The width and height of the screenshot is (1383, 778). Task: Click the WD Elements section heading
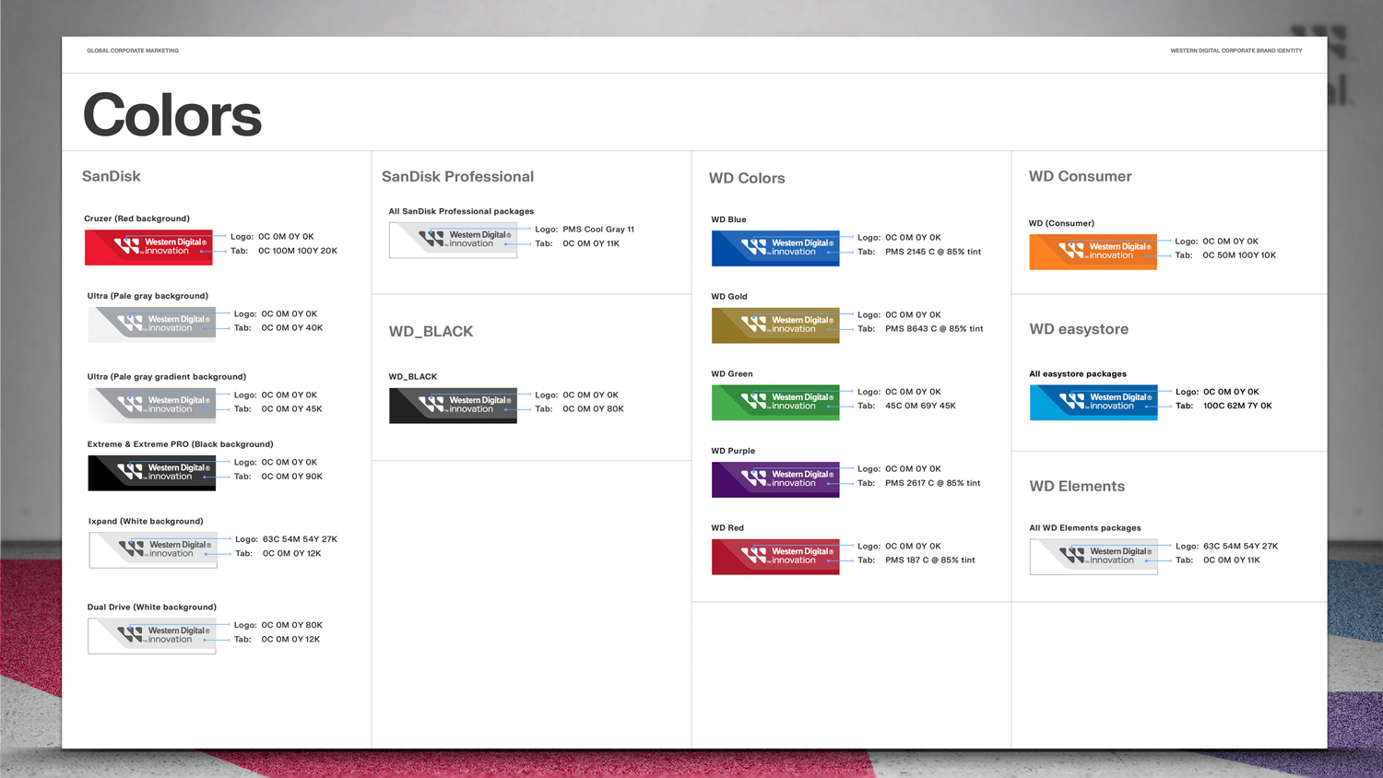(1077, 486)
